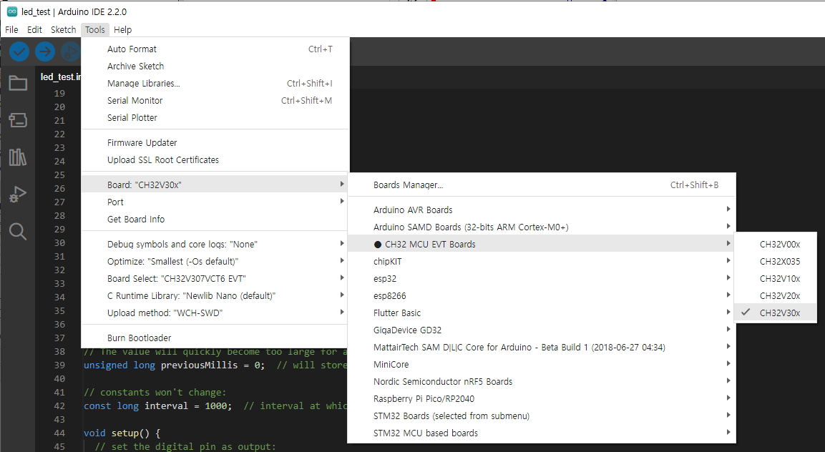The height and width of the screenshot is (452, 825).
Task: Expand the Optimize submenu
Action: [x=215, y=262]
